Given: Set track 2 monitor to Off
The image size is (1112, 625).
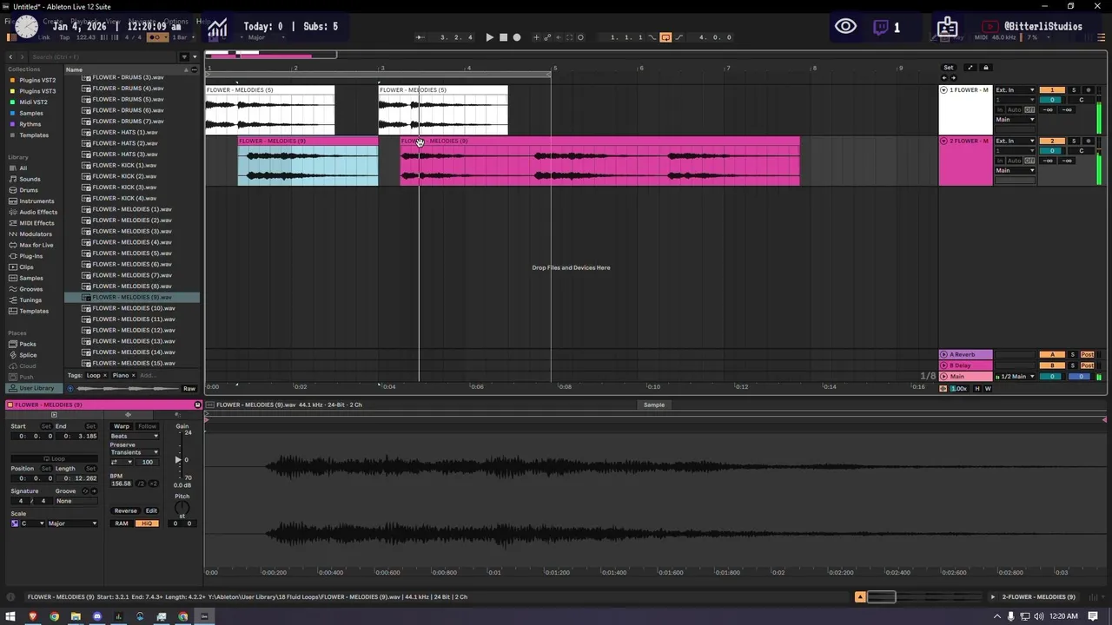Looking at the screenshot, I should point(1029,161).
